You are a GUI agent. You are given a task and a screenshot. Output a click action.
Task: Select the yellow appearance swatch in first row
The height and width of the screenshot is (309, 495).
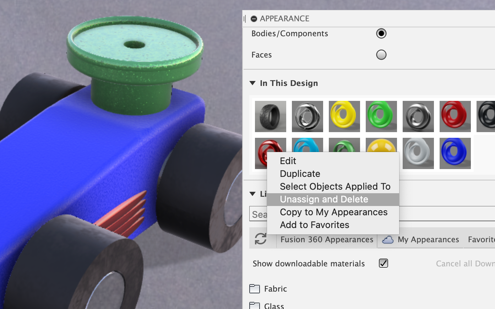[344, 116]
